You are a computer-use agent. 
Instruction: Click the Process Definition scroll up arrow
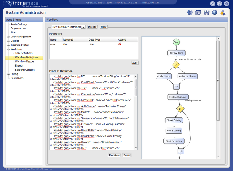coord(136,76)
